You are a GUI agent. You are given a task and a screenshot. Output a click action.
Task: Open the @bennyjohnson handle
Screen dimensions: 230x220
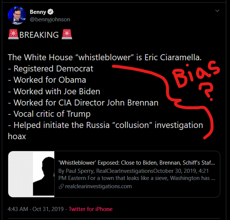50,19
